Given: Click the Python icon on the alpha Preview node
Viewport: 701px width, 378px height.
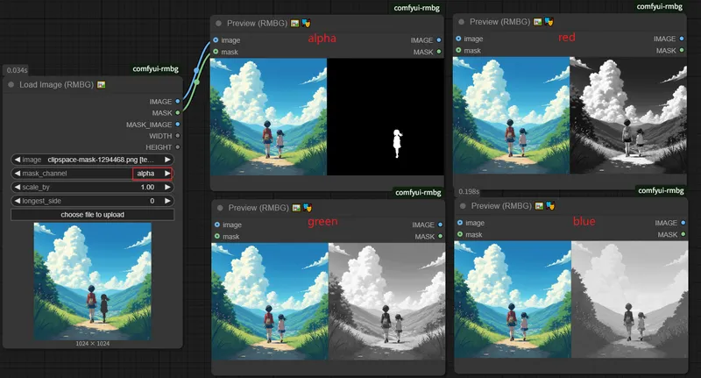Looking at the screenshot, I should click(x=307, y=23).
